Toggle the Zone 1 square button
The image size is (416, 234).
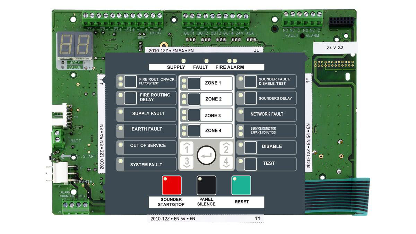(x=194, y=83)
